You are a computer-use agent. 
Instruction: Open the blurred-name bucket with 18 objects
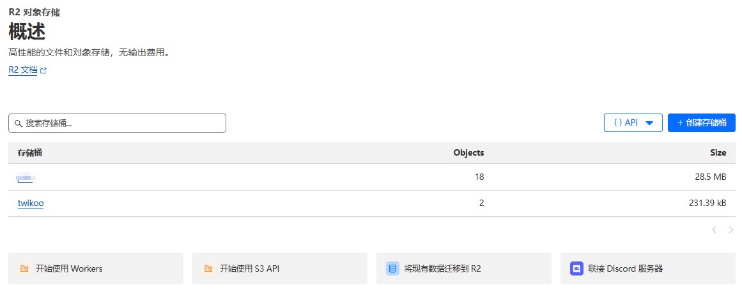[x=26, y=177]
